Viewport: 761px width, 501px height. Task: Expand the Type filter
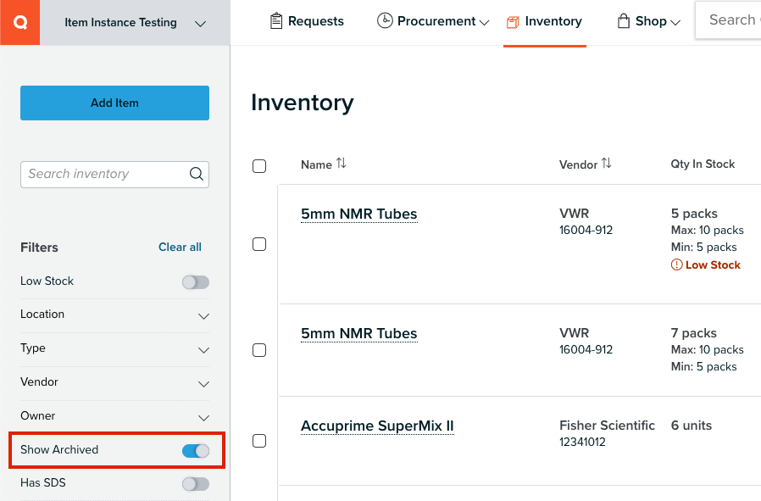point(114,348)
